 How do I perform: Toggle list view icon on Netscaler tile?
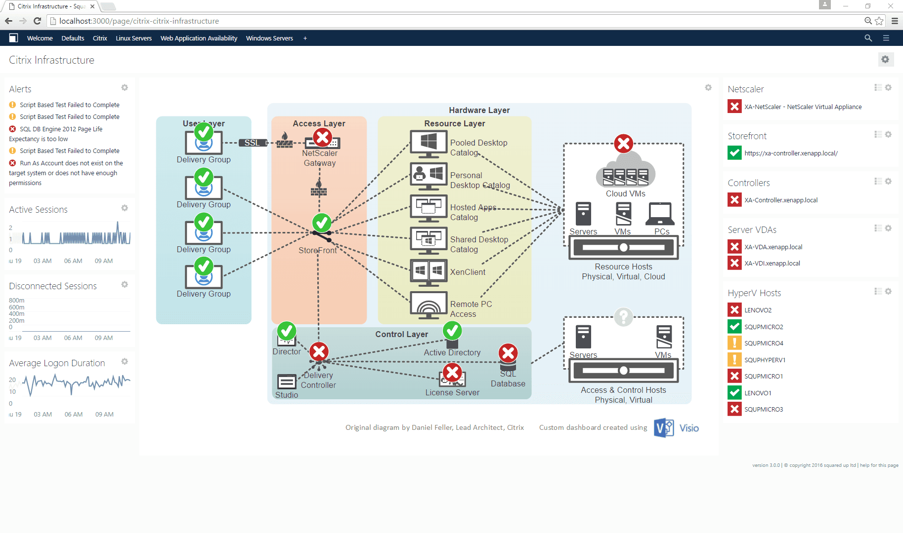[x=878, y=87]
